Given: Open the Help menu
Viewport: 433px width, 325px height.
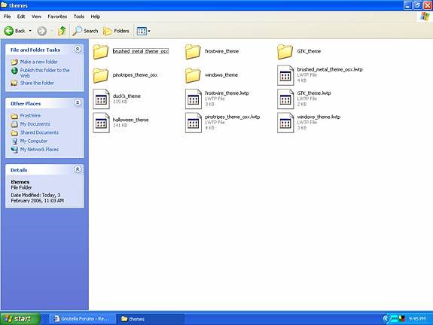Looking at the screenshot, I should pyautogui.click(x=96, y=17).
